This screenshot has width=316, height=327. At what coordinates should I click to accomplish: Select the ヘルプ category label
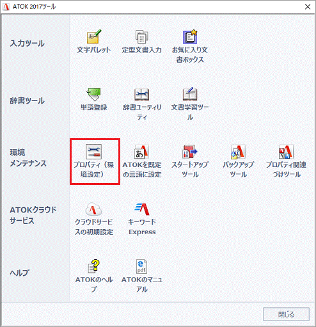(20, 273)
